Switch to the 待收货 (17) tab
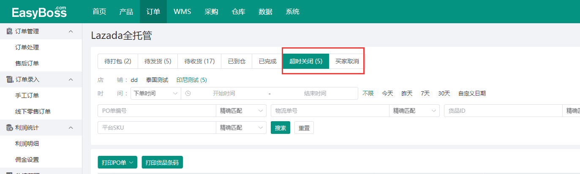580x174 pixels. [199, 61]
